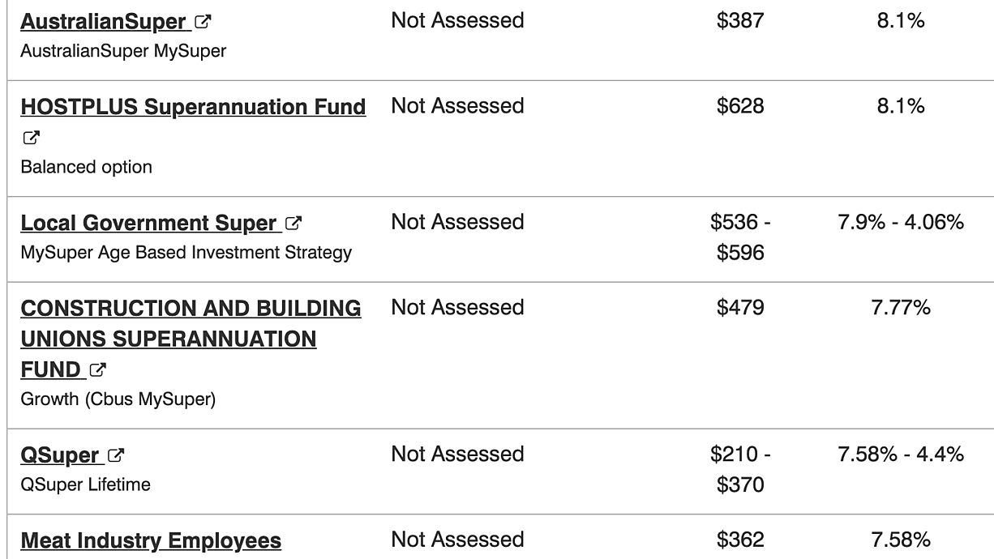Image resolution: width=994 pixels, height=559 pixels.
Task: Click Not Assessed in the HOSTPLUS row
Action: [457, 106]
